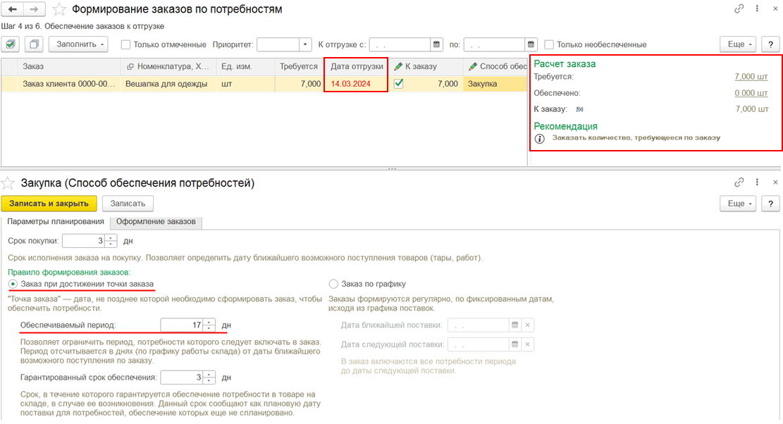Click 'К отгрузке с' date field
The image size is (783, 424).
(x=400, y=44)
